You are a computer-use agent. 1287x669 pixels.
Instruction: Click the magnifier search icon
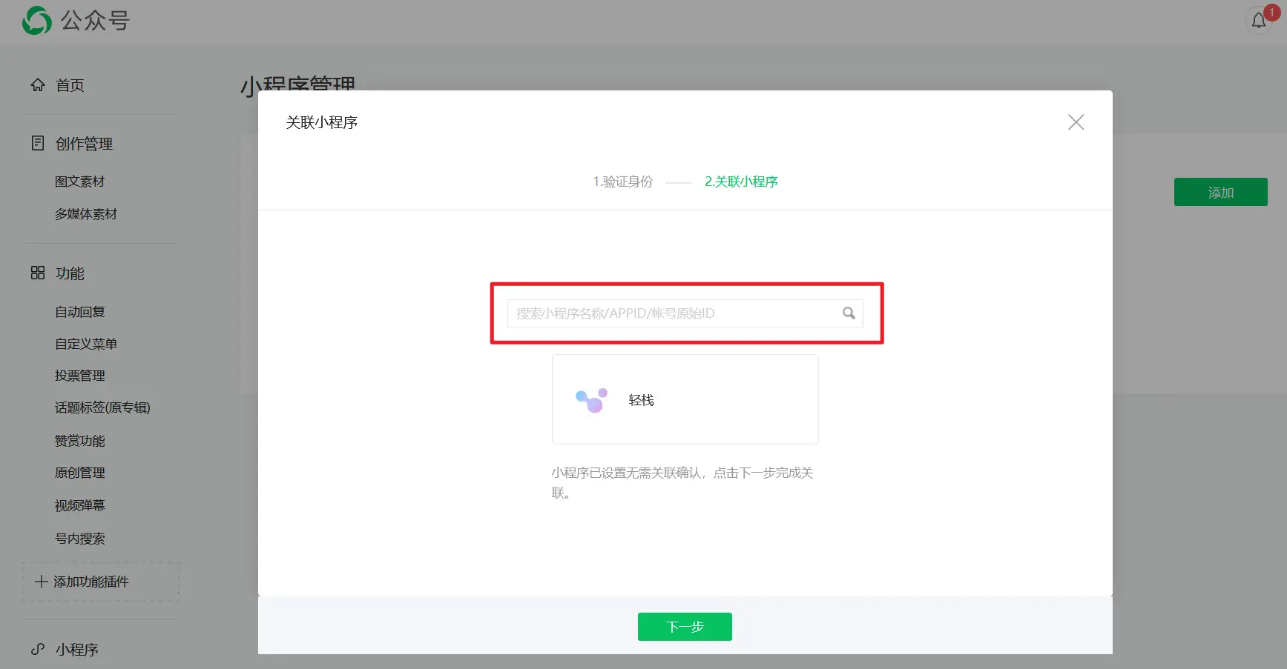click(849, 313)
